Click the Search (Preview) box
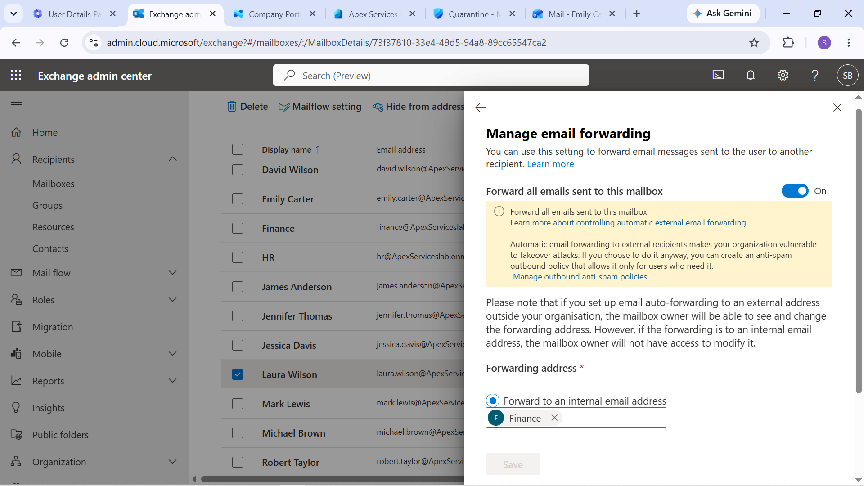 pyautogui.click(x=431, y=75)
